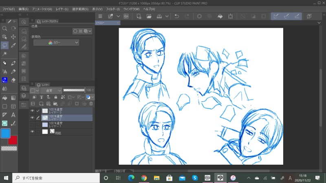Viewport: 326px width, 183px height.
Task: Toggle Lock layer padlock icon
Action: pos(56,97)
